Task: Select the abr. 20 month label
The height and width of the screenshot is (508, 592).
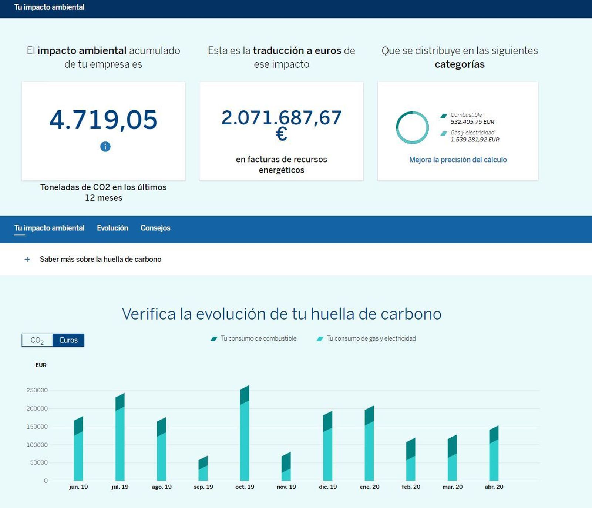Action: click(495, 487)
